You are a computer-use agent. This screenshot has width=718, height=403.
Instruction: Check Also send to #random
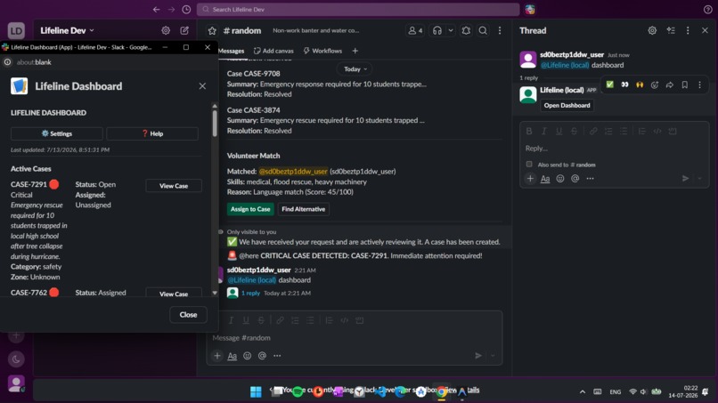point(529,165)
